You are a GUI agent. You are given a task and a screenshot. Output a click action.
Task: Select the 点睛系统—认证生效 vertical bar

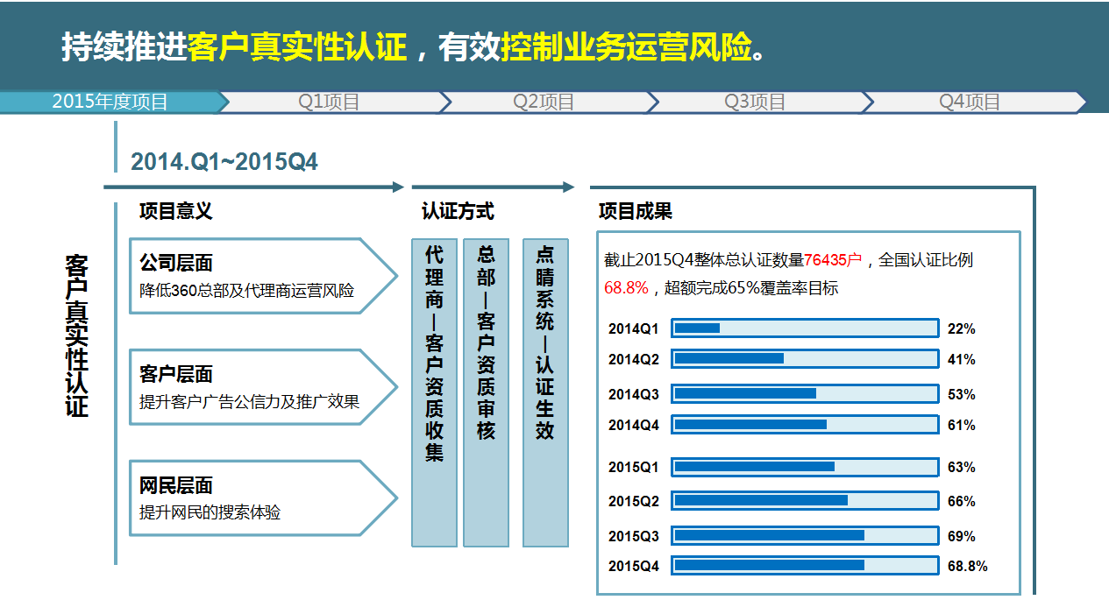(x=543, y=394)
